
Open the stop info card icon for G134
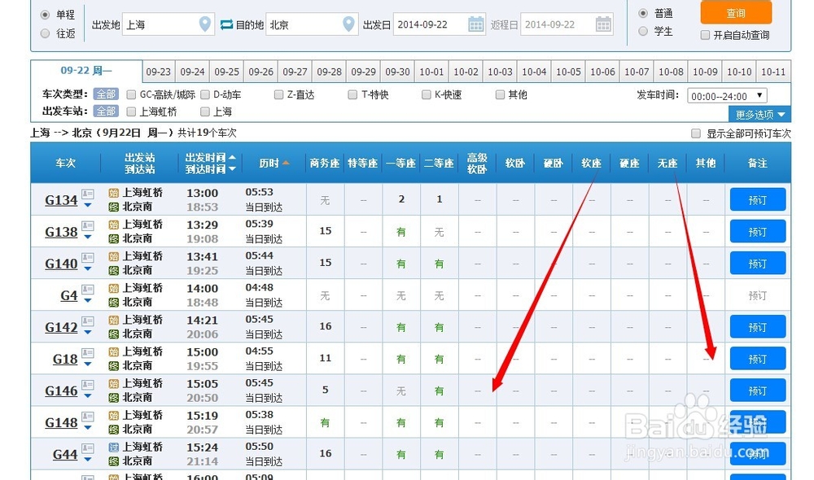[x=88, y=194]
